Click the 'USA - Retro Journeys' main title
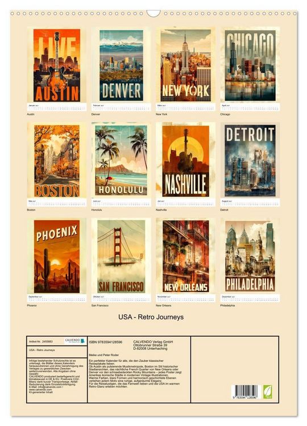307x426 pixels. click(x=151, y=317)
